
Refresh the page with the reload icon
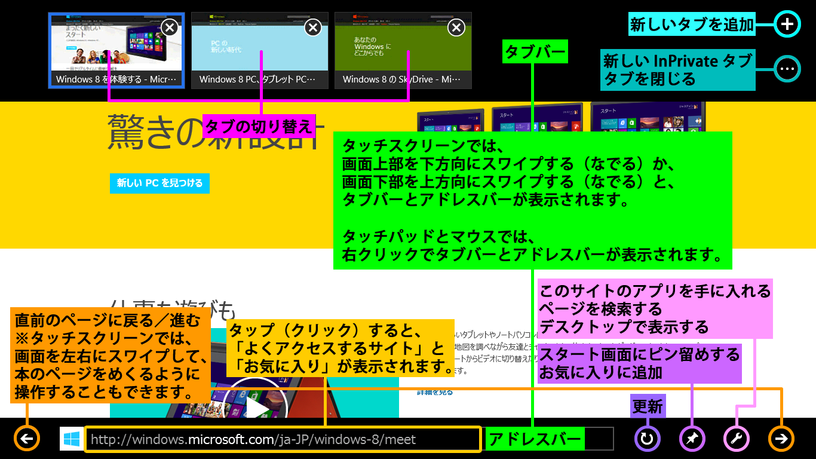[647, 439]
